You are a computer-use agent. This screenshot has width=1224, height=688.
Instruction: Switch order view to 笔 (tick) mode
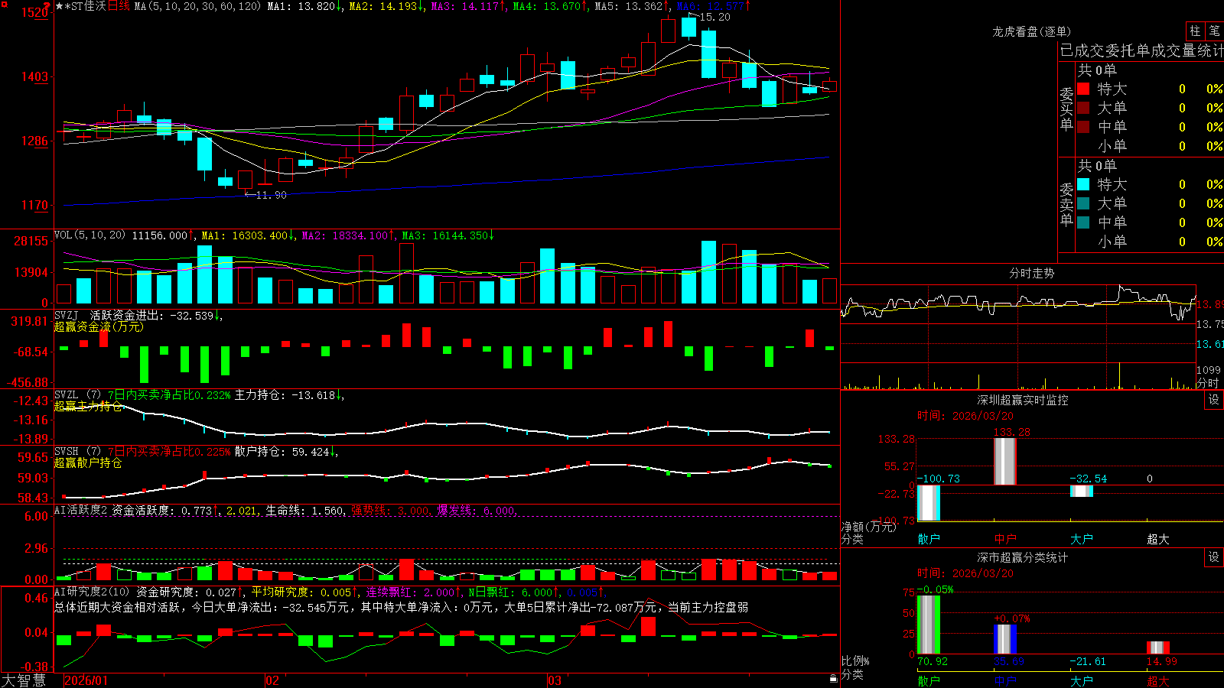1215,31
